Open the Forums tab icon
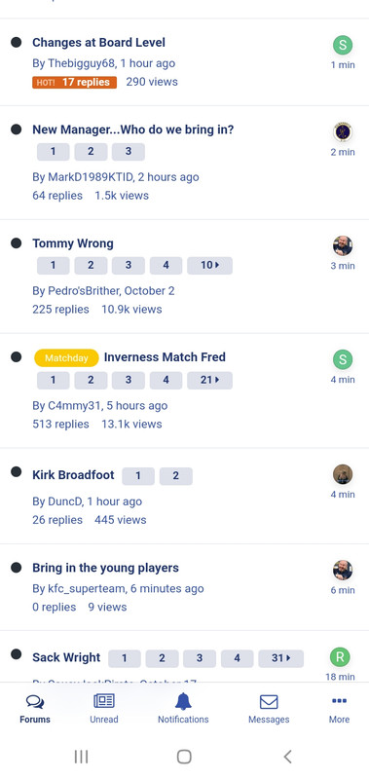Screen dimensions: 369x779 coord(35,701)
